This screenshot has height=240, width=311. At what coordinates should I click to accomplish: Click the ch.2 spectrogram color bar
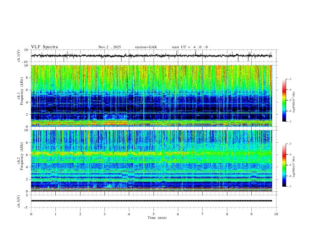click(x=284, y=165)
